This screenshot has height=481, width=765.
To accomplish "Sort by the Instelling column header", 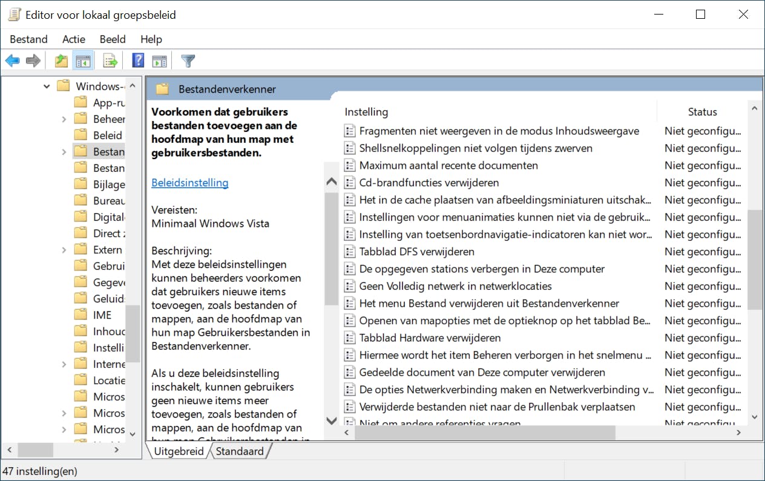I will pos(366,112).
